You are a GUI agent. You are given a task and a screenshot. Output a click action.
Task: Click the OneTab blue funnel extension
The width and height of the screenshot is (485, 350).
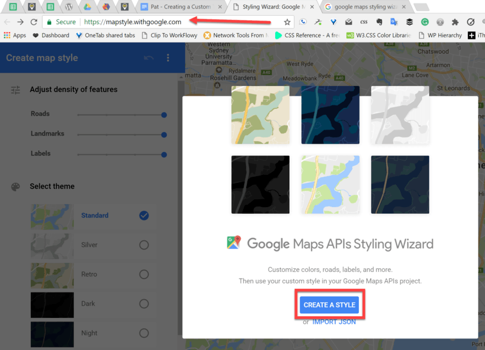click(x=333, y=22)
